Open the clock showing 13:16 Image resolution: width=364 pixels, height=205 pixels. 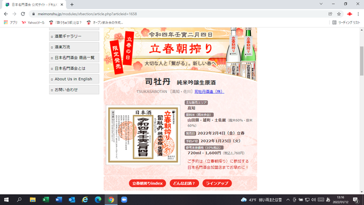click(x=341, y=200)
